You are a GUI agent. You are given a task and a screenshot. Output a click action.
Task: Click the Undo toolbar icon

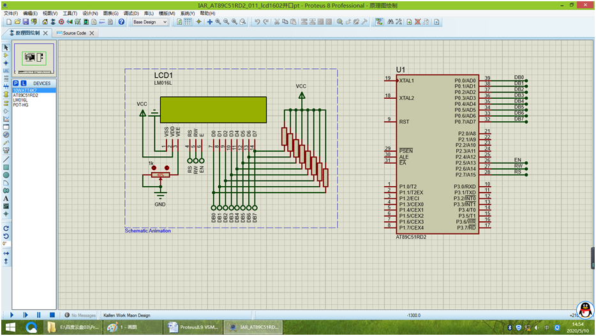pyautogui.click(x=257, y=22)
